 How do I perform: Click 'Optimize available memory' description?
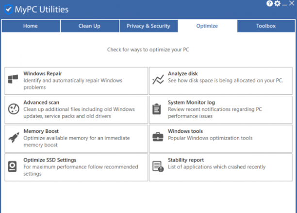tap(77, 142)
